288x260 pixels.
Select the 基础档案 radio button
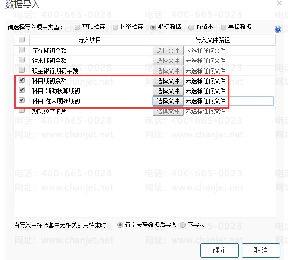[x=77, y=27]
